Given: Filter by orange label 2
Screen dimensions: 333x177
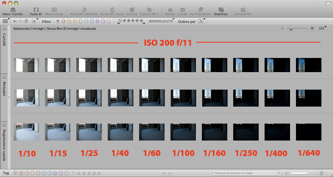Looking at the screenshot, I should coord(69,21).
